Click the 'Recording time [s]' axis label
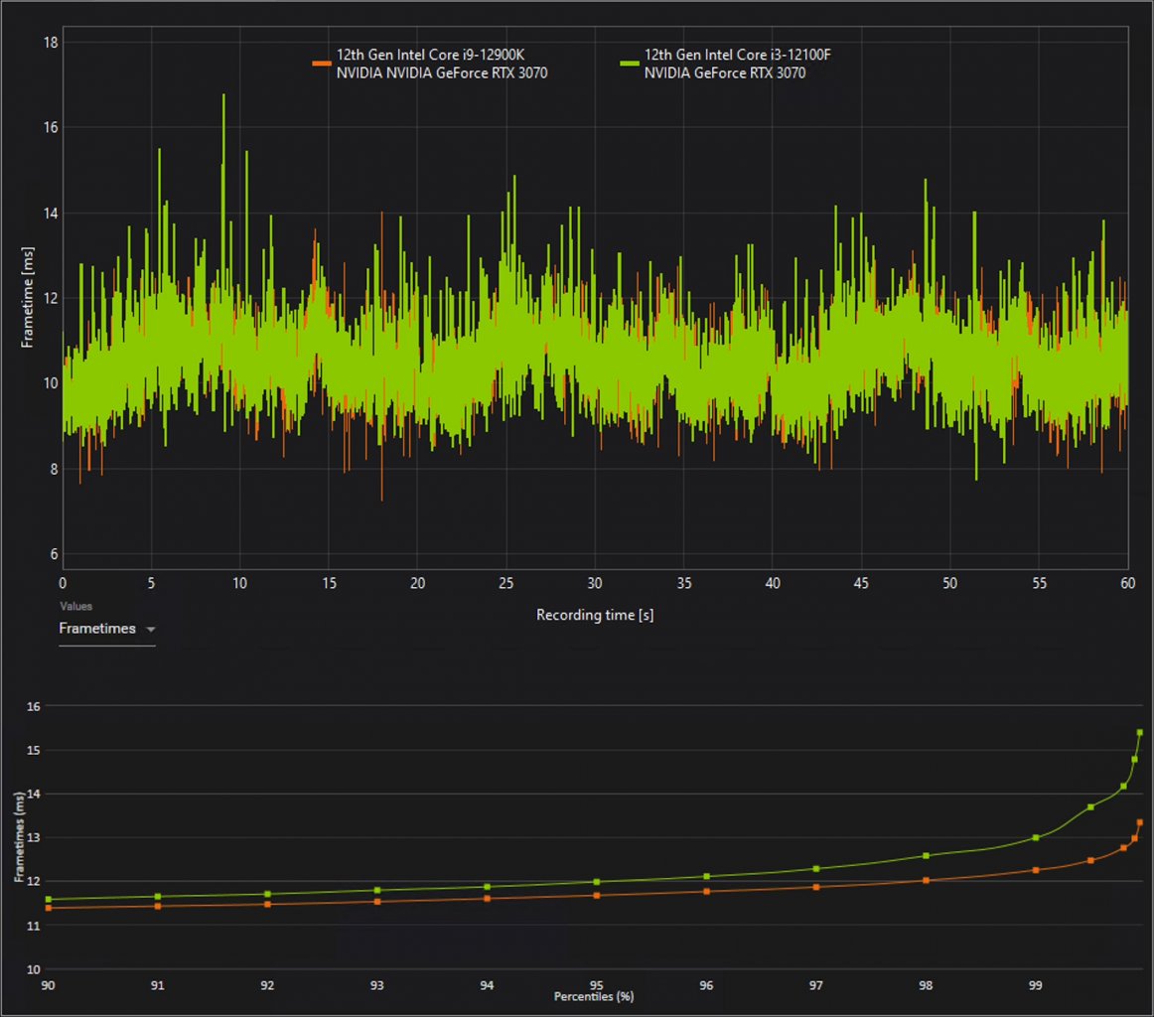 [x=595, y=615]
